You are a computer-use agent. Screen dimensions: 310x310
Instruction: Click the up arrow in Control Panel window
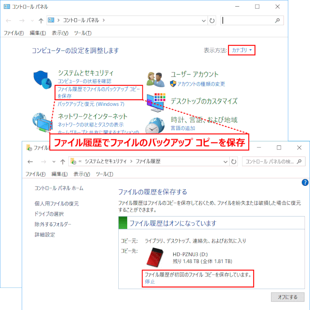41,21
